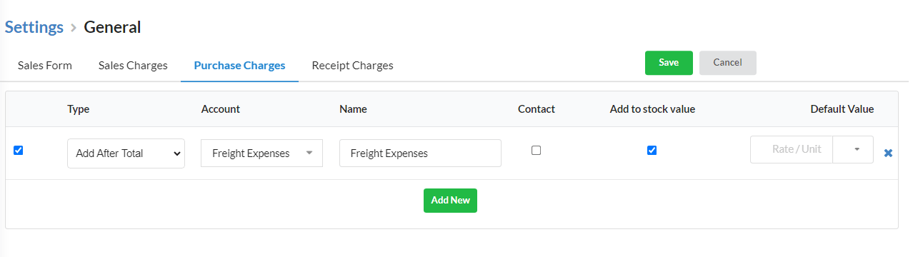Screen dimensions: 913x257
Task: Click the Rate / Unit input field
Action: (x=792, y=149)
